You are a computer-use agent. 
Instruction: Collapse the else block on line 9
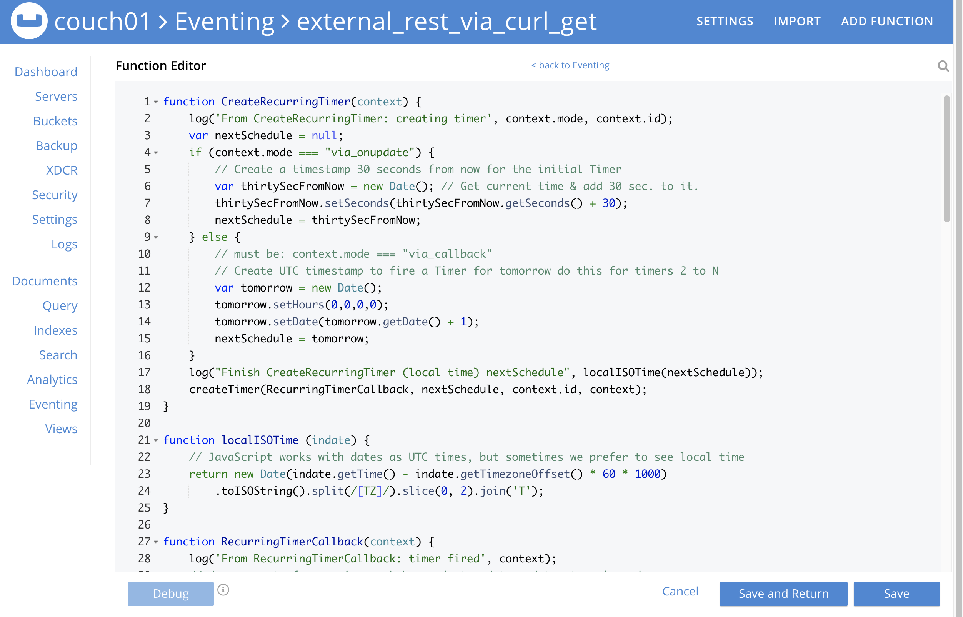click(x=156, y=238)
